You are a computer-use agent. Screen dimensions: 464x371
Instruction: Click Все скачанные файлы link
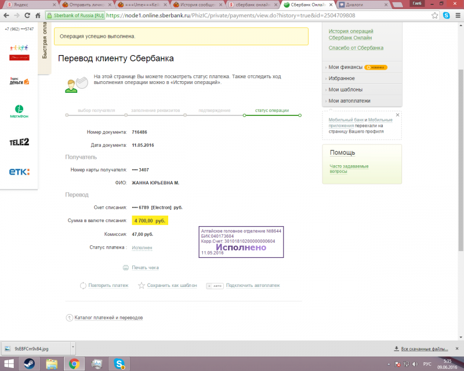coord(424,349)
